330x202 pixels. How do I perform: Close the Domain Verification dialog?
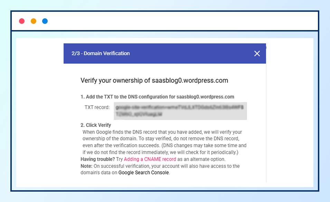pos(257,54)
